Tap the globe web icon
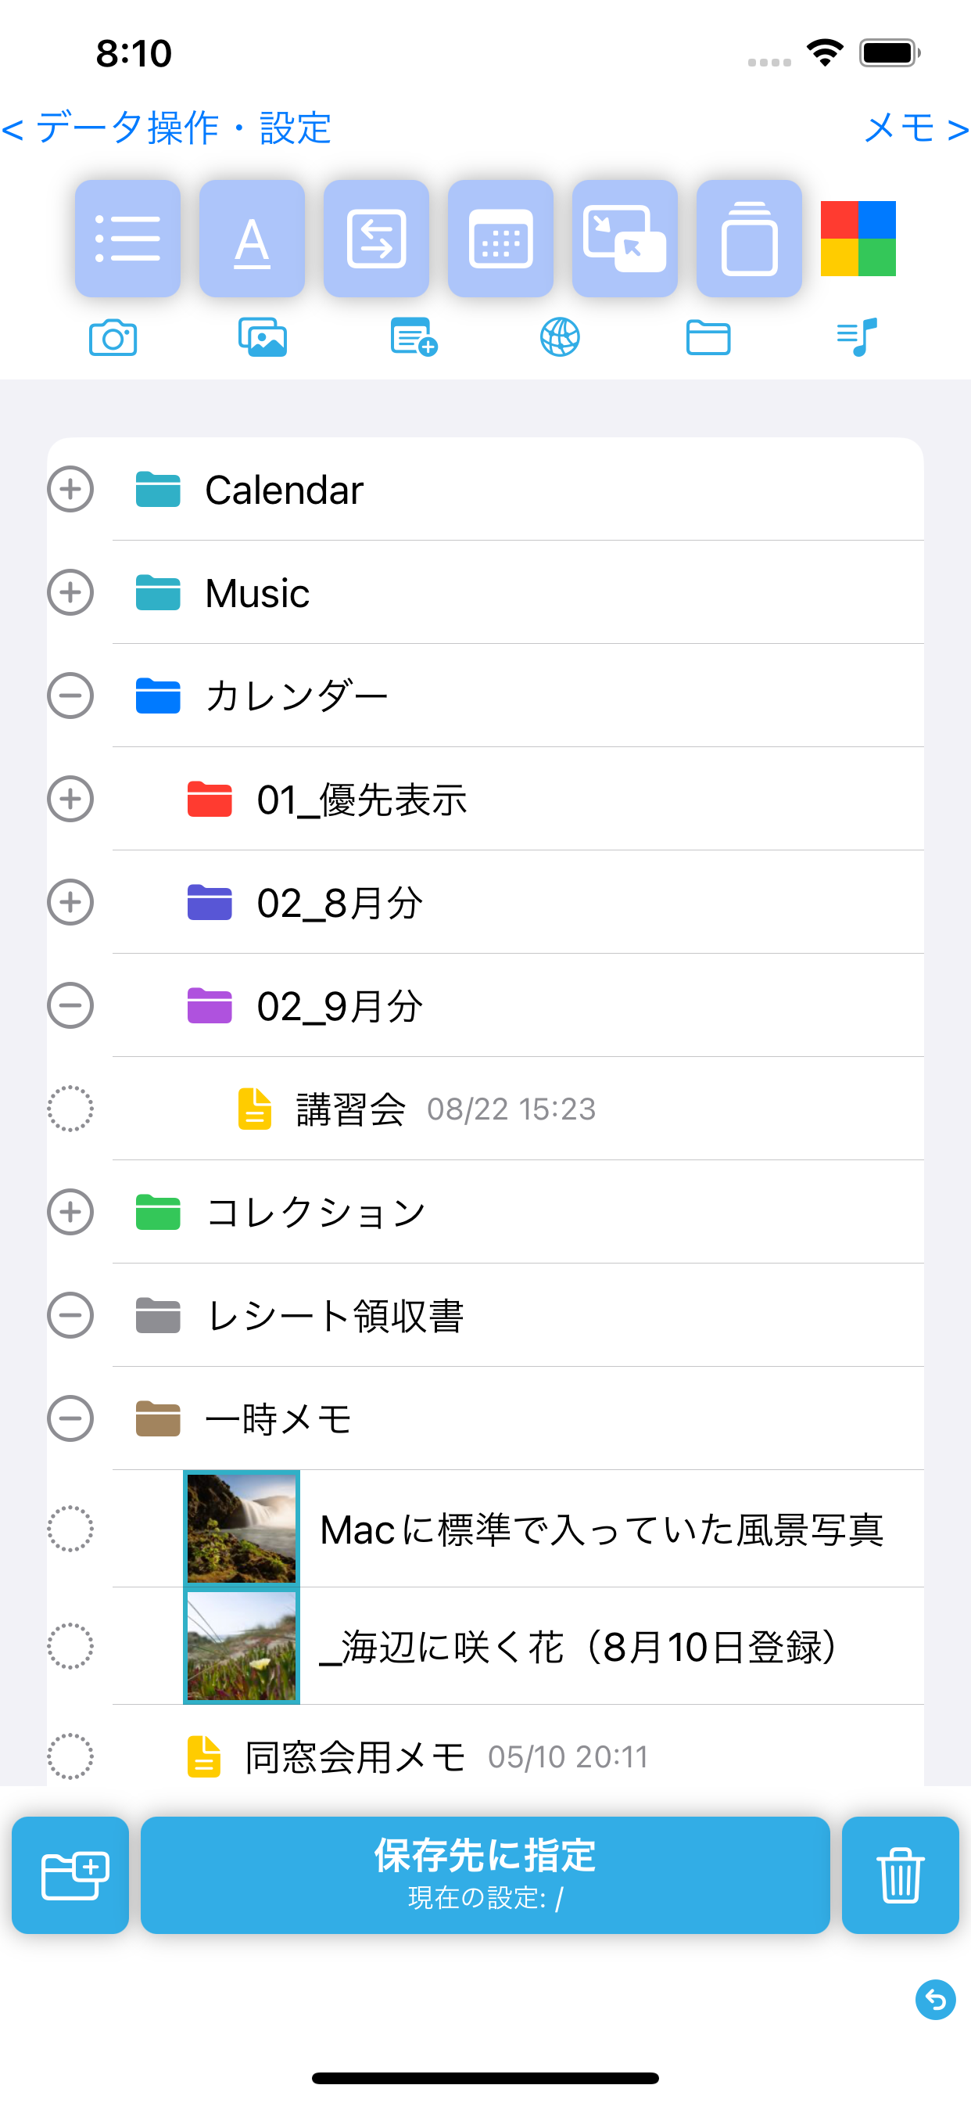Screen dimensions: 971x2103 560,337
